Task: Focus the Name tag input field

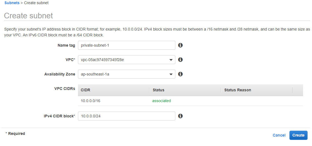Action: [127, 45]
